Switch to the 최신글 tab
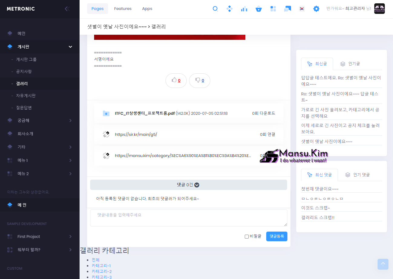393x279 pixels. coord(317,64)
